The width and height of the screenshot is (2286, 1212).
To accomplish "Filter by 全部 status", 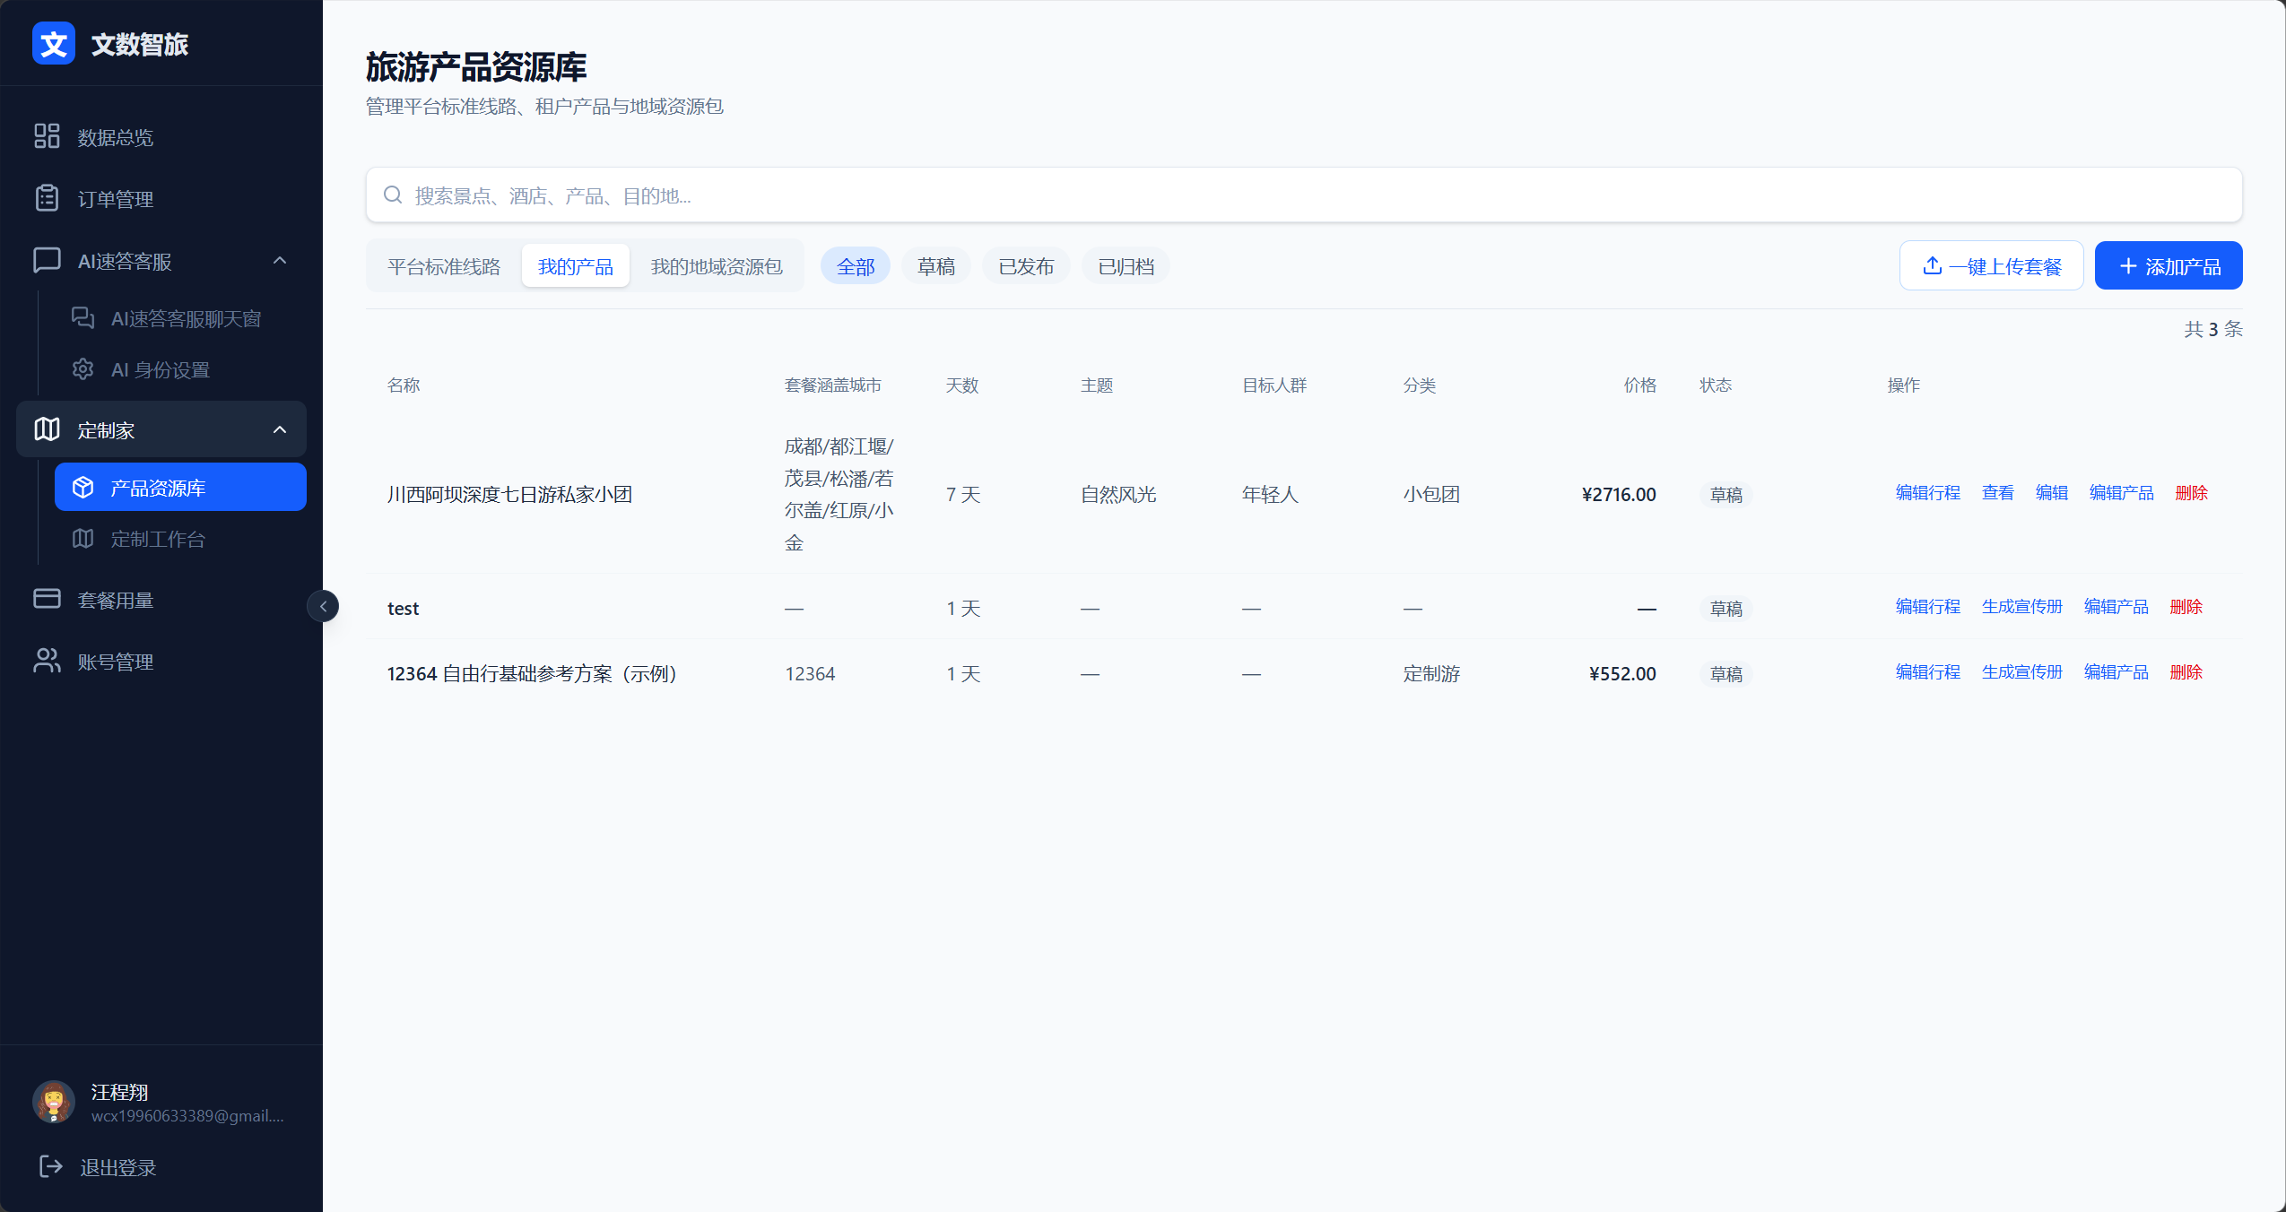I will point(856,266).
